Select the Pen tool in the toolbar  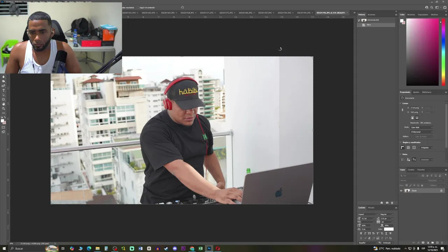[3, 86]
